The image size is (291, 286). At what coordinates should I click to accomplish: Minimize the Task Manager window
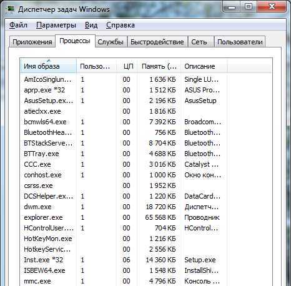pyautogui.click(x=232, y=7)
